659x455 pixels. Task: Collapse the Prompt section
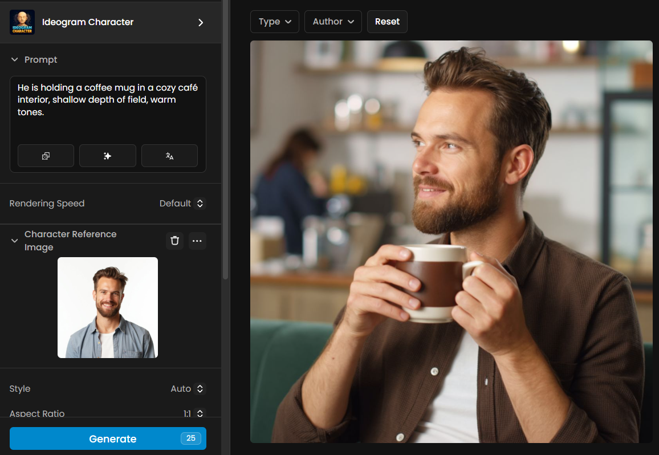point(15,60)
